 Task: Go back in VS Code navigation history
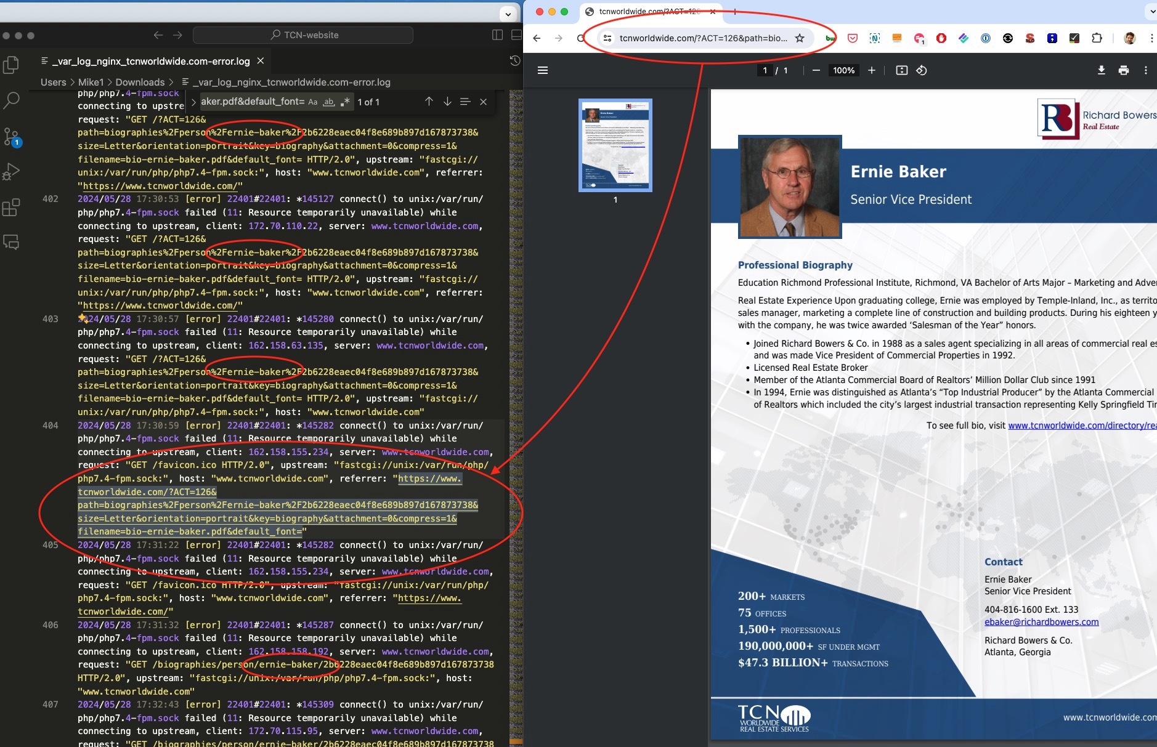(x=158, y=35)
